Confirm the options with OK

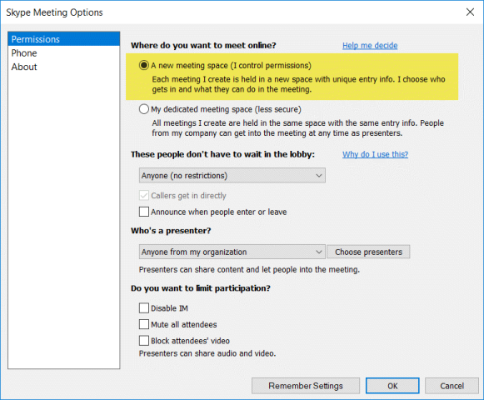click(392, 386)
